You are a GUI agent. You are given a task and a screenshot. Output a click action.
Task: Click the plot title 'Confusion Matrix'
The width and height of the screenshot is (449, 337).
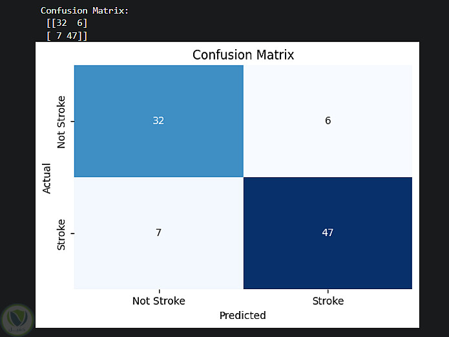[x=243, y=55]
